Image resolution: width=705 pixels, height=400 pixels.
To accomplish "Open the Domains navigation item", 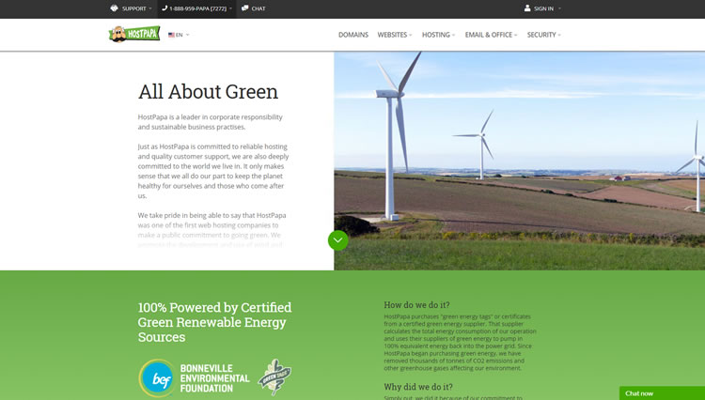I will 353,35.
